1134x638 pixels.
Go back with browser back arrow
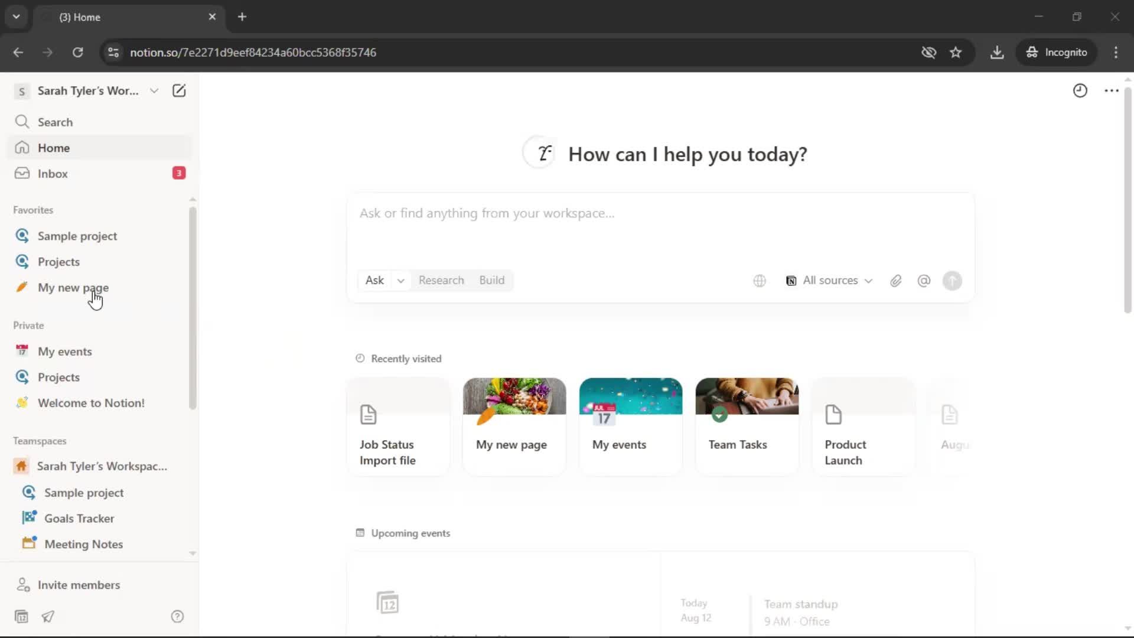(x=18, y=53)
